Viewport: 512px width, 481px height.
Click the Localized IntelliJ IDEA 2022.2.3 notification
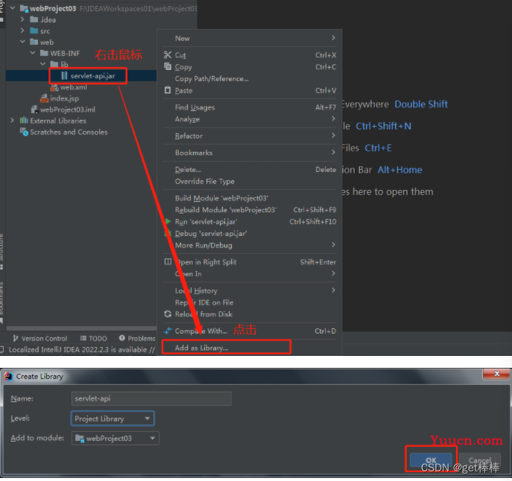pyautogui.click(x=82, y=349)
